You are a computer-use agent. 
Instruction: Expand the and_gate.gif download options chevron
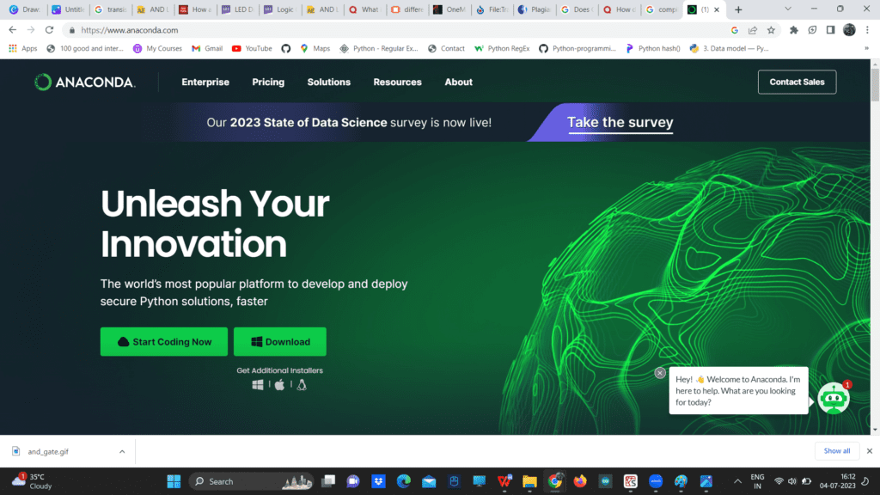click(x=122, y=451)
